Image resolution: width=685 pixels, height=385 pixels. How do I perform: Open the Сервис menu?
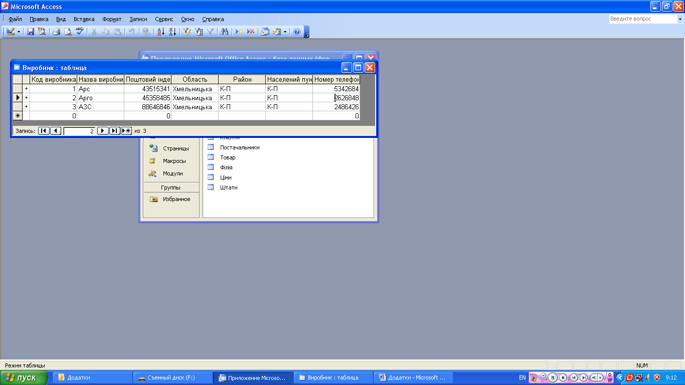(x=164, y=19)
